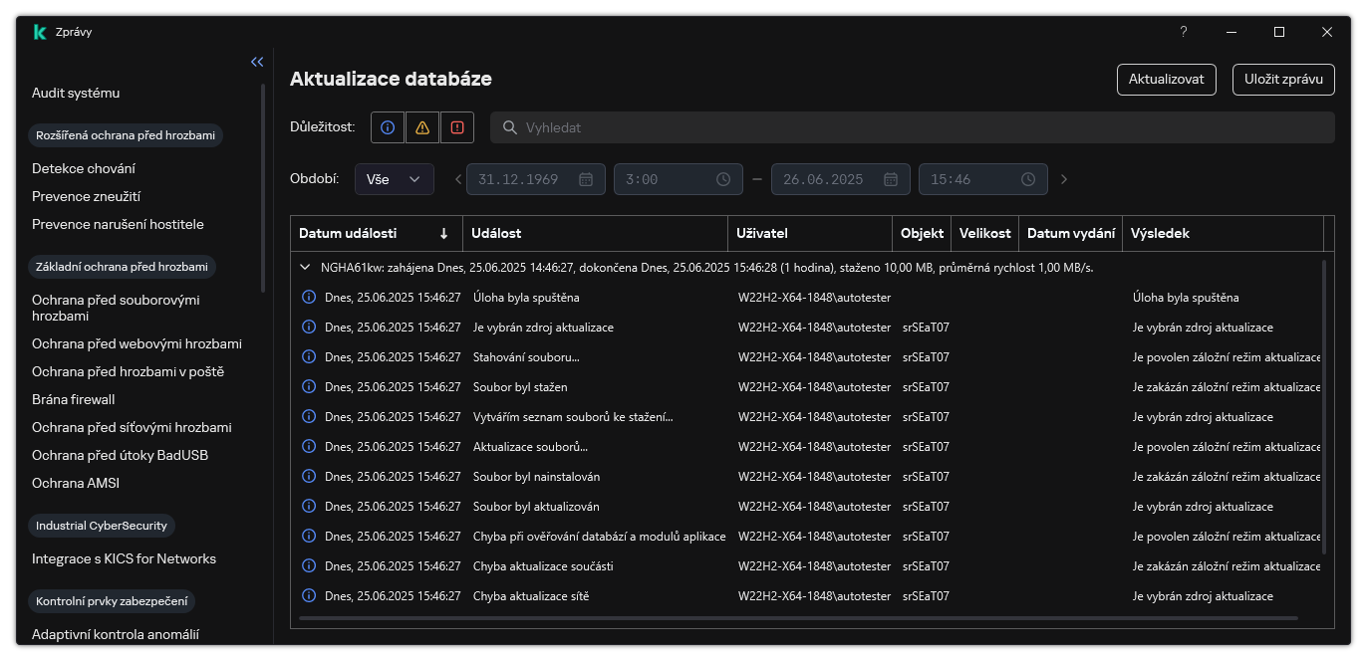Select Brána firewall in sidebar
This screenshot has height=661, width=1367.
74,399
